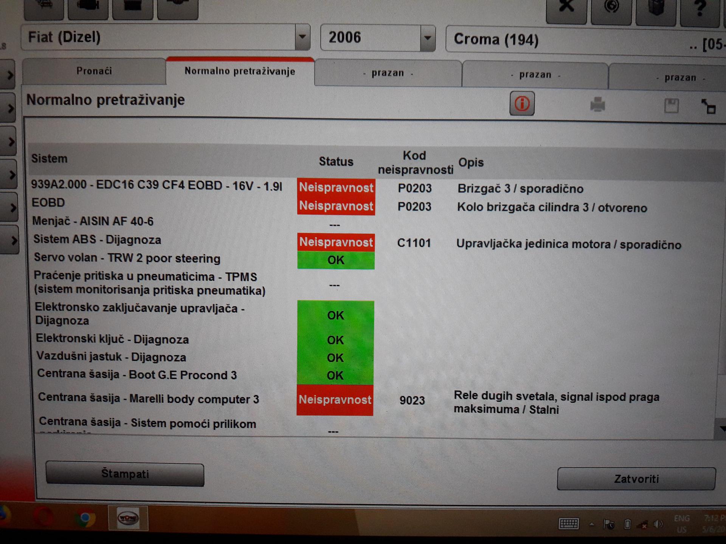Click the Kod neispravnosti column header
726x544 pixels.
pos(415,163)
